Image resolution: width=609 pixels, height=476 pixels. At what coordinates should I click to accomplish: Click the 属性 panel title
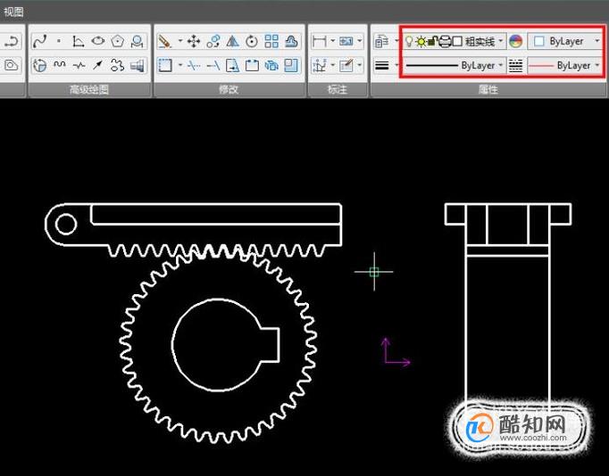[488, 90]
